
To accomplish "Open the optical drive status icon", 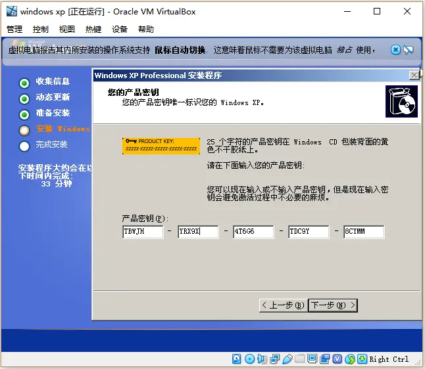I will pos(249,359).
